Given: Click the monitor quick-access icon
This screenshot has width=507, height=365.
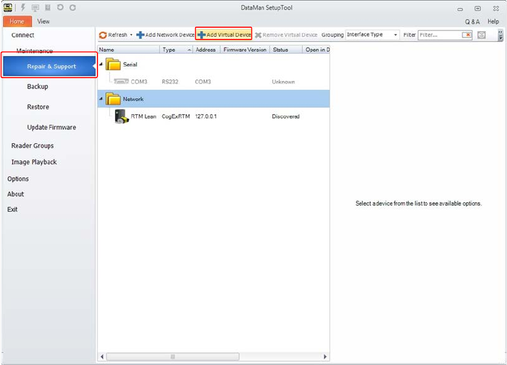Looking at the screenshot, I should (36, 8).
